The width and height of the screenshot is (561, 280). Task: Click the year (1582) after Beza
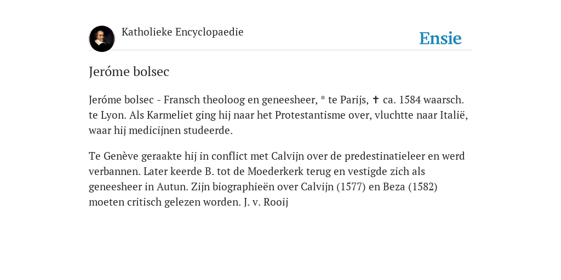pyautogui.click(x=423, y=187)
